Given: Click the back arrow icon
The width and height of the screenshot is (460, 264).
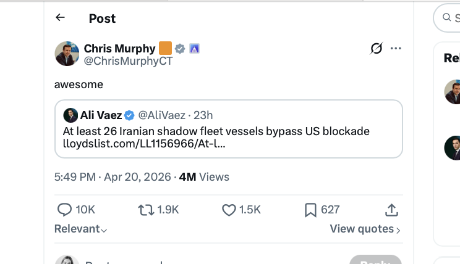Looking at the screenshot, I should pyautogui.click(x=60, y=17).
